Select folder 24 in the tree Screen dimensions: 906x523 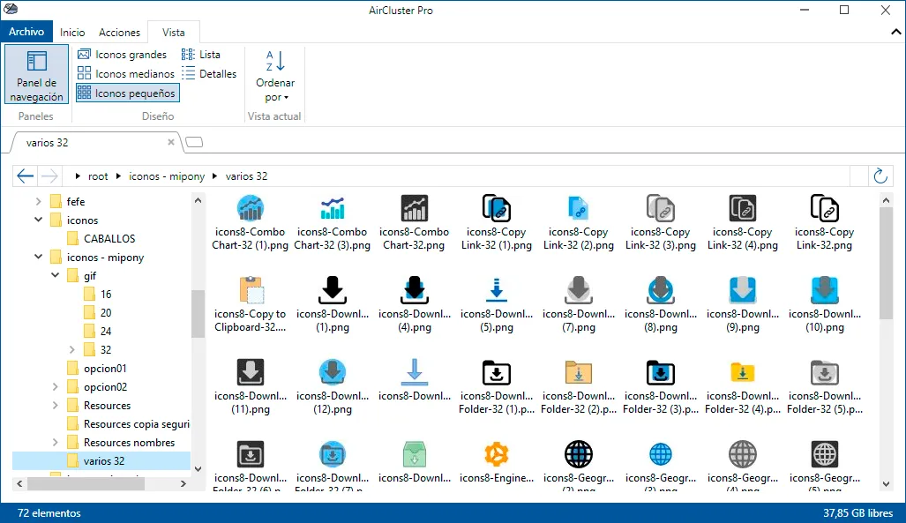click(x=98, y=331)
